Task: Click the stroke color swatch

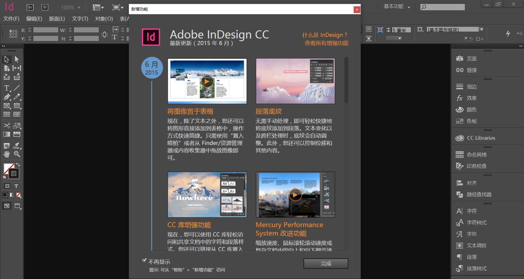Action: click(x=14, y=174)
